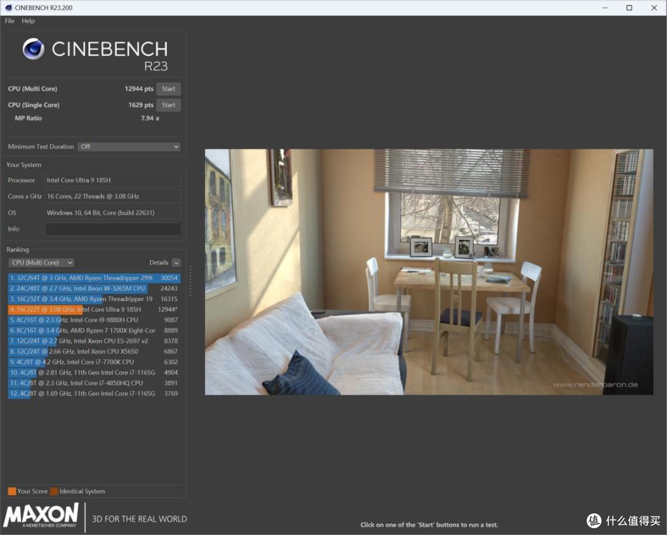Select ranking row 12 at 1.69 GHz i7-1165G

pos(94,394)
